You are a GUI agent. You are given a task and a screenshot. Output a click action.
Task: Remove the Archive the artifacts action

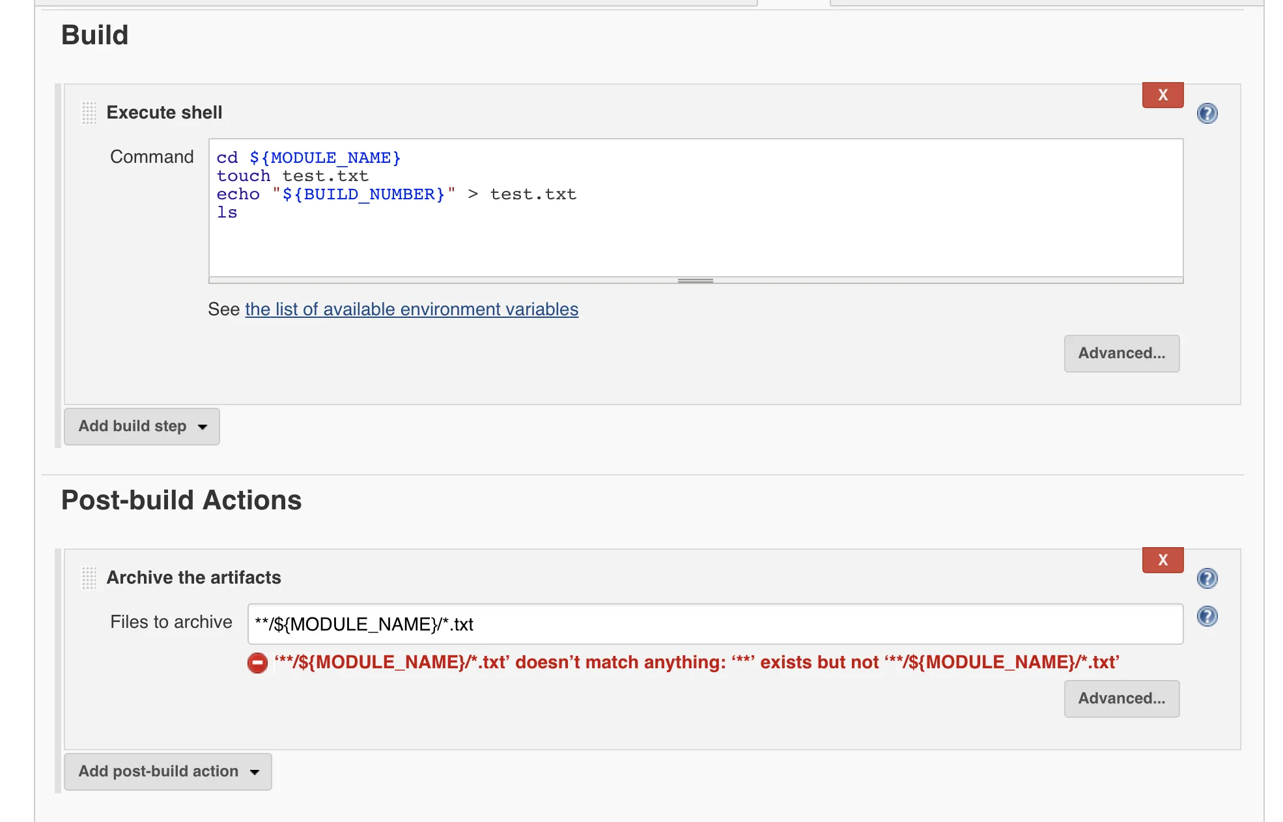(x=1163, y=560)
